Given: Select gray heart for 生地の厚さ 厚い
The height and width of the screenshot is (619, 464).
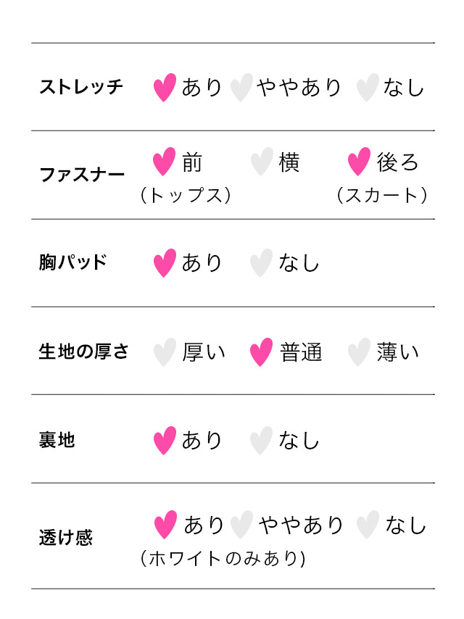Looking at the screenshot, I should [x=165, y=352].
